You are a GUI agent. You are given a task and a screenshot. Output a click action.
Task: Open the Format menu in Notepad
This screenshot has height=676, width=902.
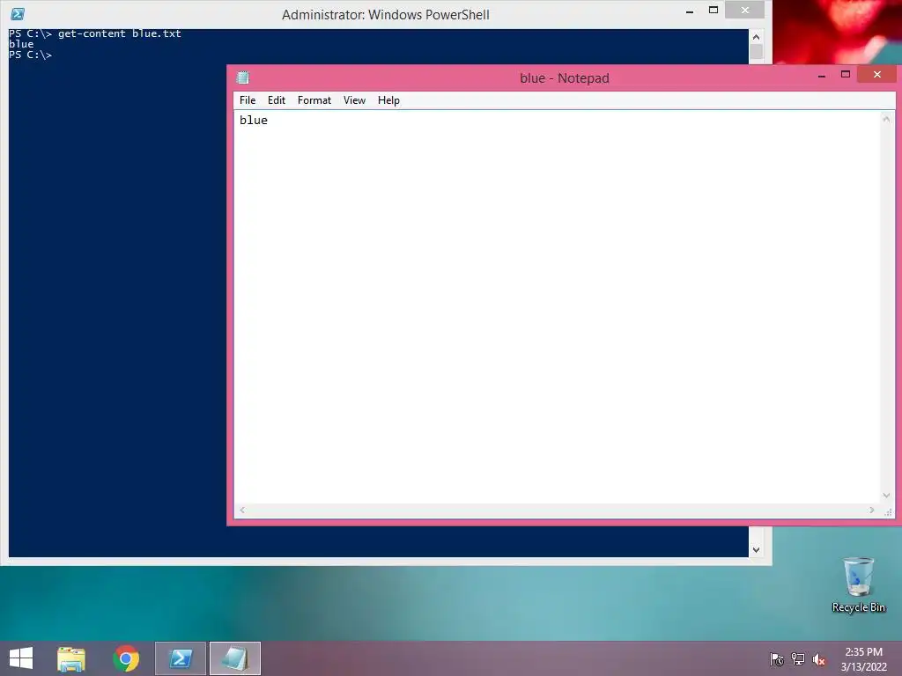pos(314,100)
